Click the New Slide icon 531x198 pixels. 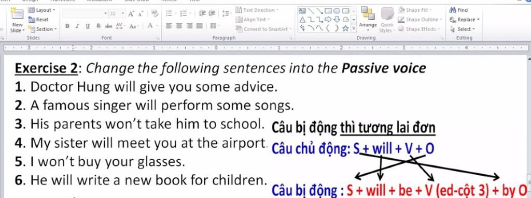(17, 13)
